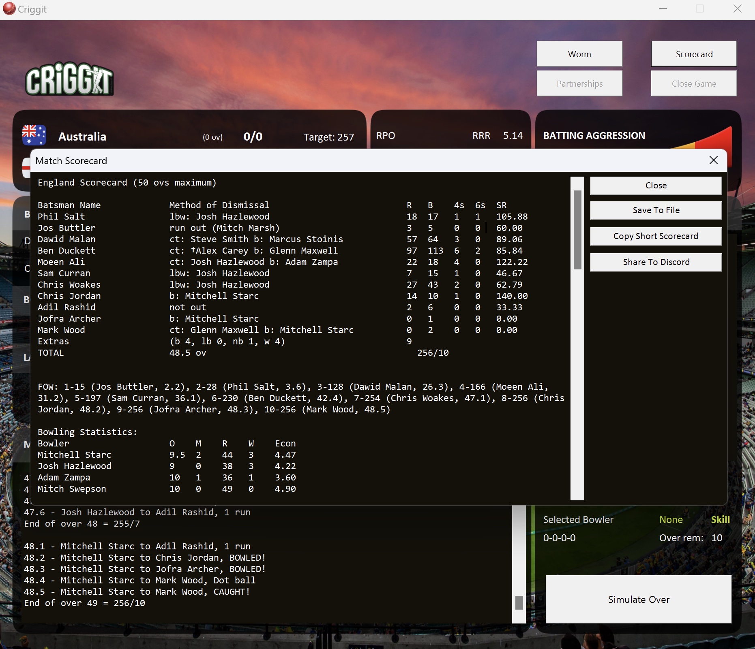This screenshot has height=649, width=755.
Task: Share the scorecard to Discord
Action: [x=656, y=262]
